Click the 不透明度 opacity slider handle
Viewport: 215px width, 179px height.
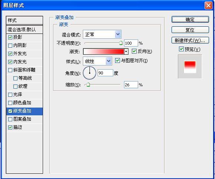pos(121,43)
